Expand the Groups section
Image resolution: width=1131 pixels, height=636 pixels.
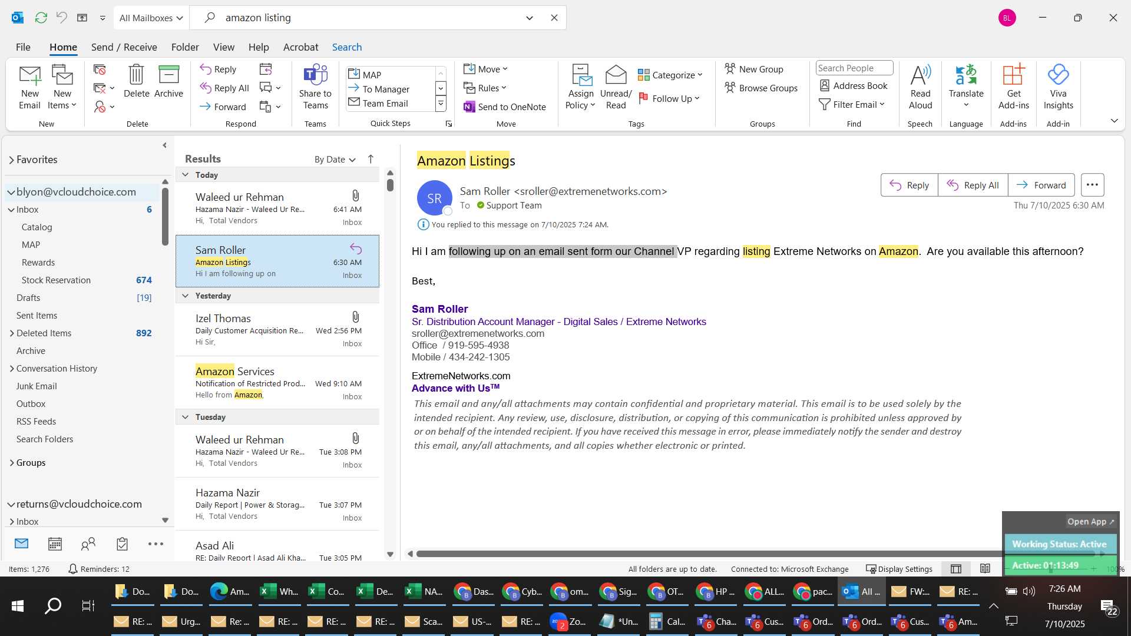pyautogui.click(x=12, y=463)
